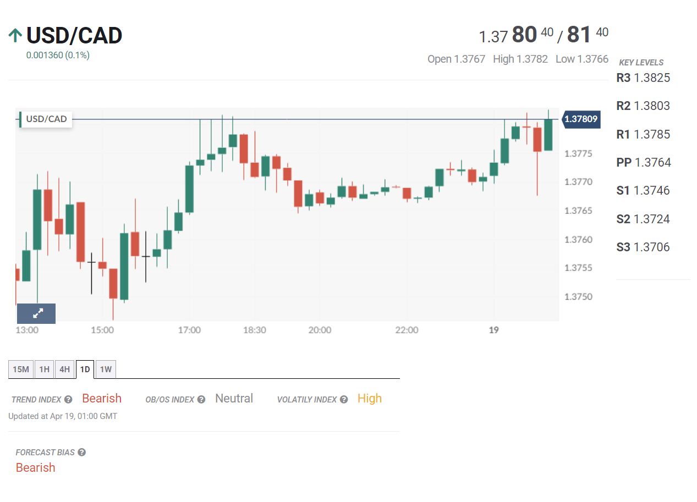The width and height of the screenshot is (697, 502).
Task: Click the Bearish forecast bias value
Action: (x=36, y=468)
